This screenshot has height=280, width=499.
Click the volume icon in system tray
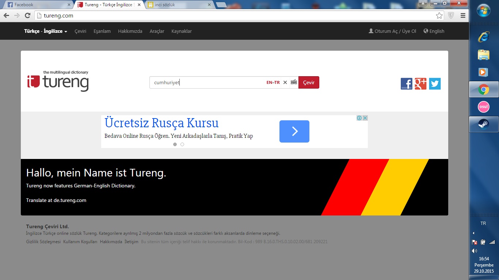click(475, 251)
